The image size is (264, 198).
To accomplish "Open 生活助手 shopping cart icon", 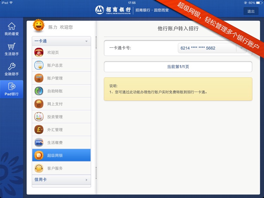I will coord(12,46).
